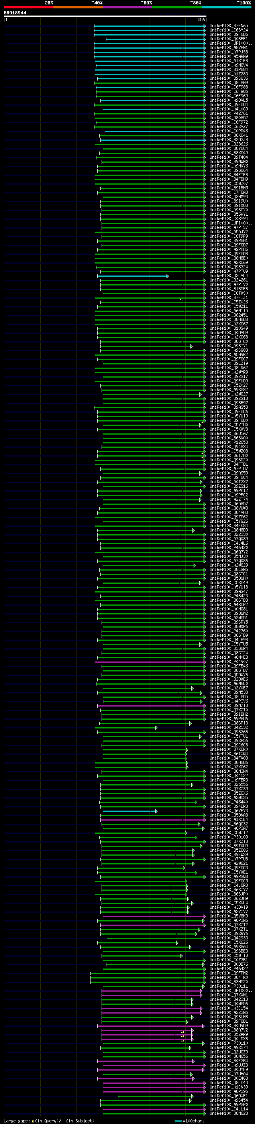Select the UniRef100_B0D9D9 label
The image size is (255, 1124).
tap(229, 1026)
